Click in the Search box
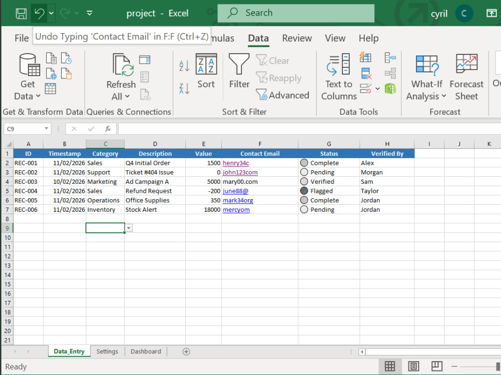 tap(296, 13)
